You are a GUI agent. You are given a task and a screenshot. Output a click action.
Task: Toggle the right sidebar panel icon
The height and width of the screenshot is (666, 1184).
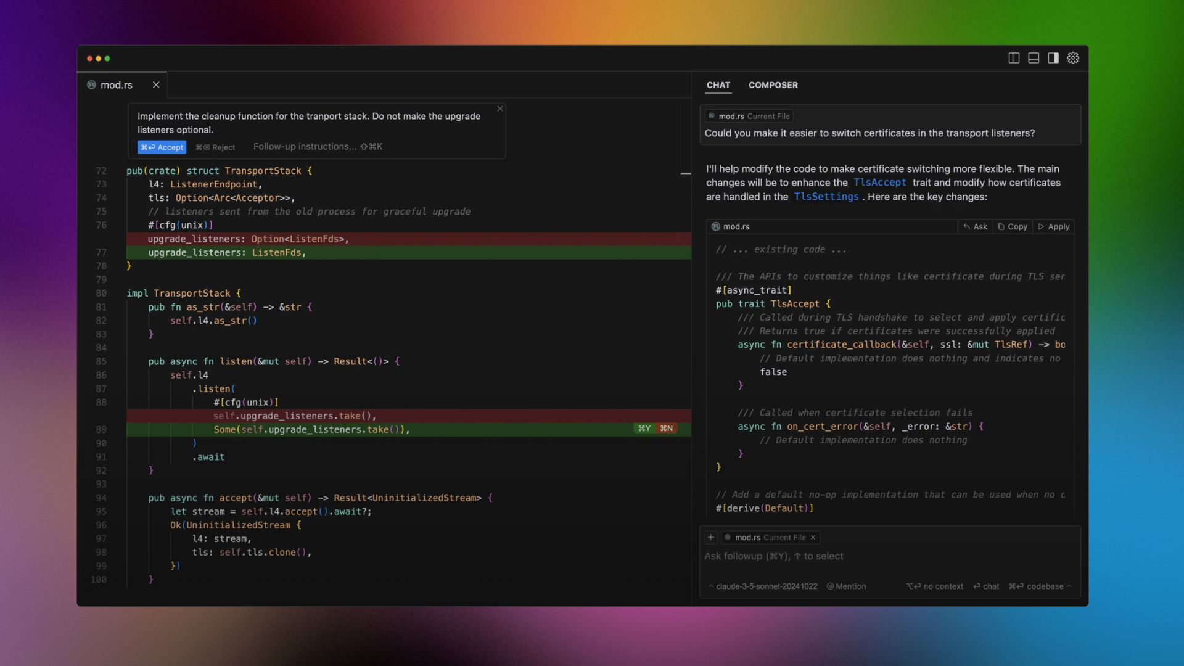coord(1053,58)
